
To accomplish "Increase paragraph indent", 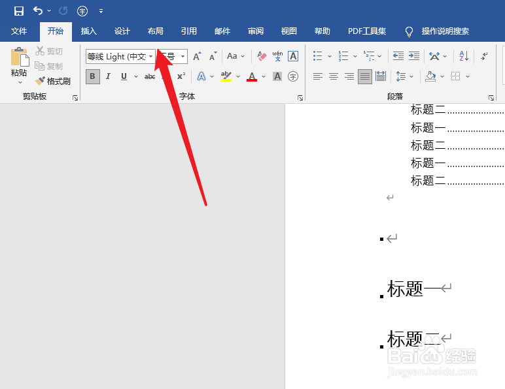I will point(414,56).
